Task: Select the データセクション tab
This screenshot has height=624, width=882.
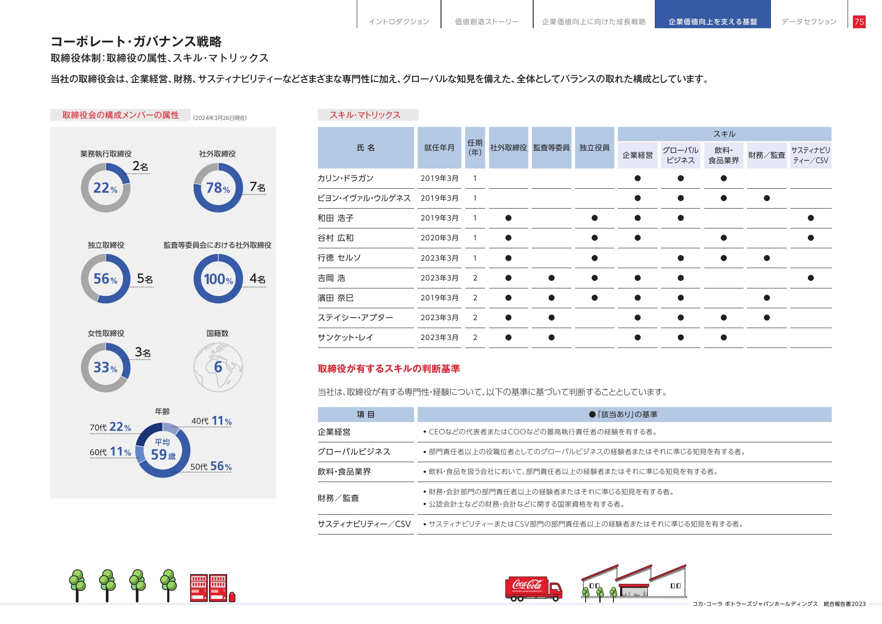Action: pyautogui.click(x=809, y=21)
